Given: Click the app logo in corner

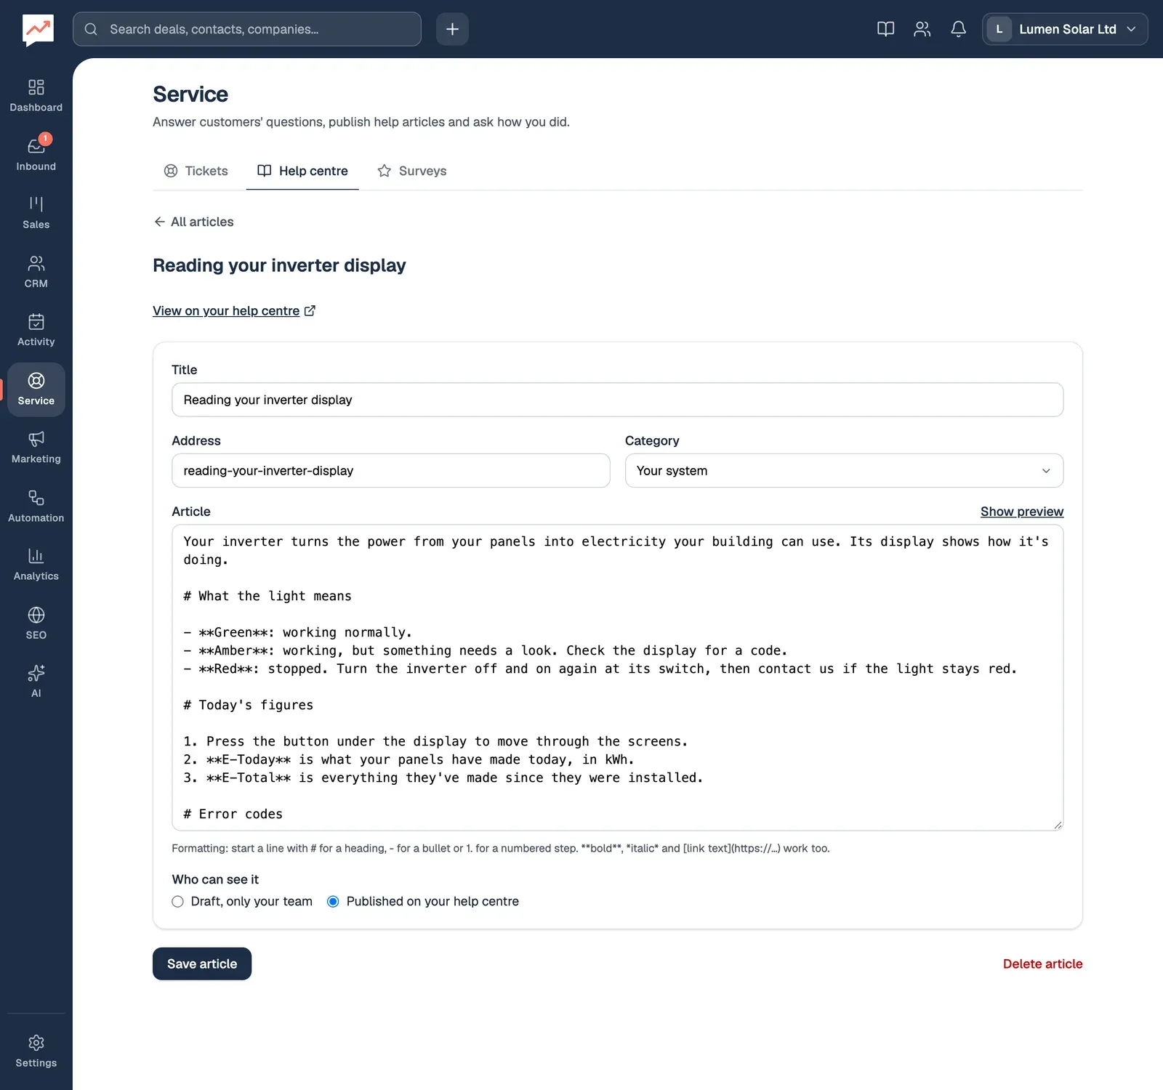Looking at the screenshot, I should coord(38,30).
